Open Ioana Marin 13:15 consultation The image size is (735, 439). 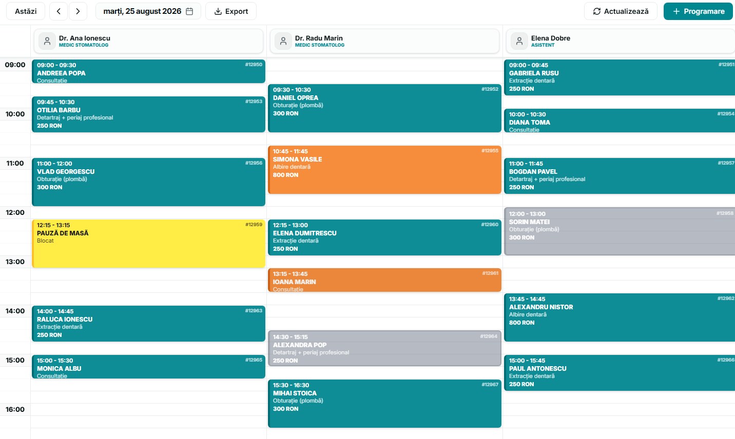pos(384,280)
